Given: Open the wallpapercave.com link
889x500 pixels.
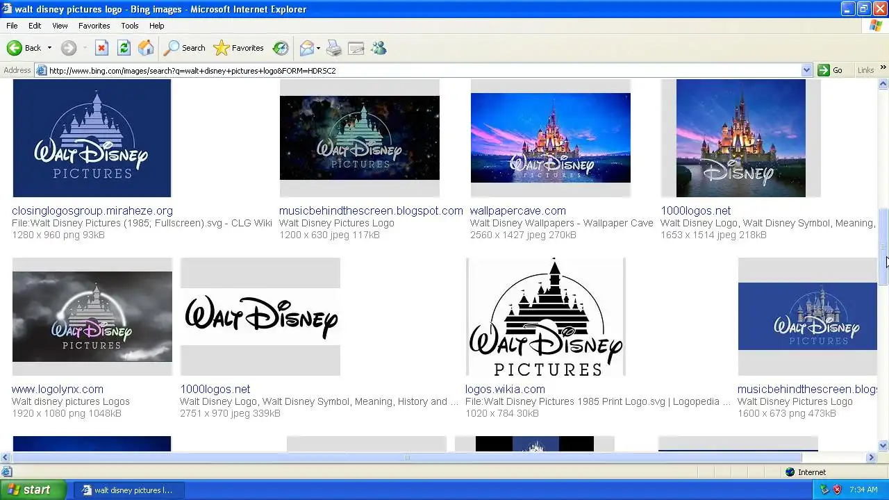Looking at the screenshot, I should [518, 210].
